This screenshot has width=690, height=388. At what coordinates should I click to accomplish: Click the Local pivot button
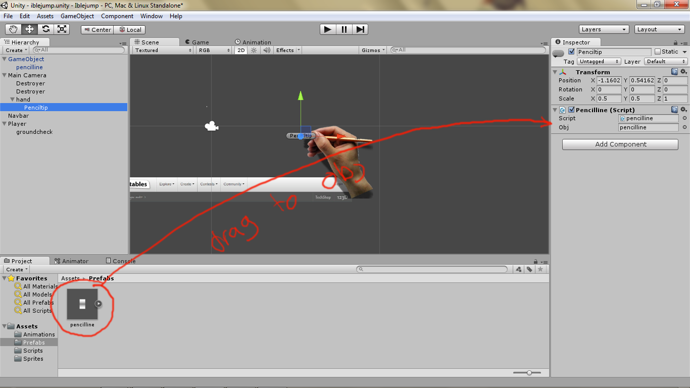coord(130,29)
